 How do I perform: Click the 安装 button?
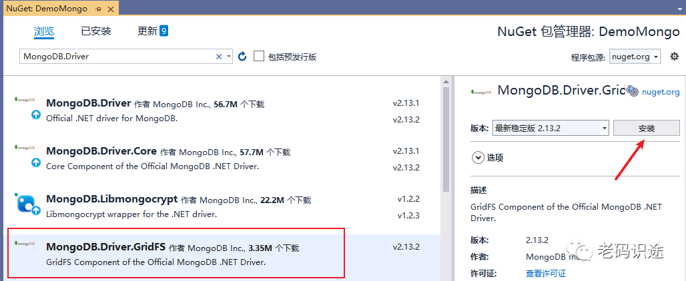(x=646, y=129)
